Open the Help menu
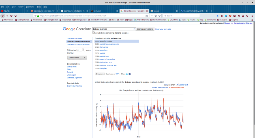Screen dimensions: 255x138 (45, 7)
